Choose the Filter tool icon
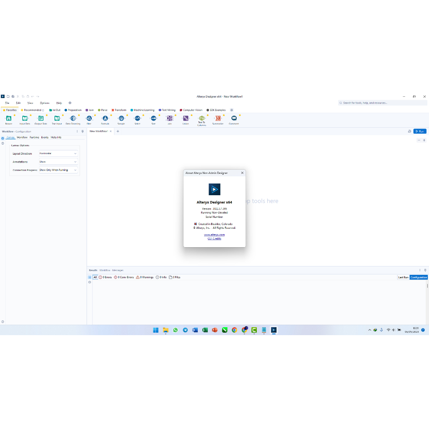This screenshot has width=429, height=429. [x=89, y=119]
